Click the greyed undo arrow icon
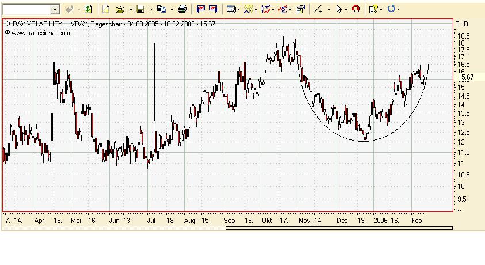 (x=70, y=10)
